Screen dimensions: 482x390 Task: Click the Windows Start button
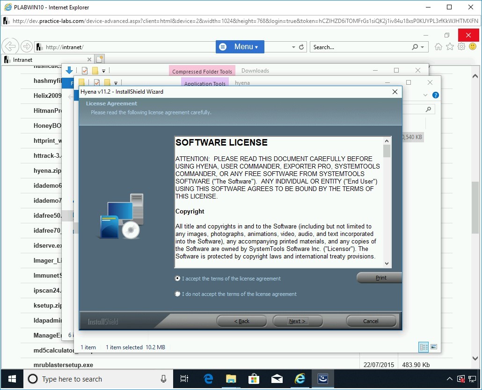coord(12,379)
